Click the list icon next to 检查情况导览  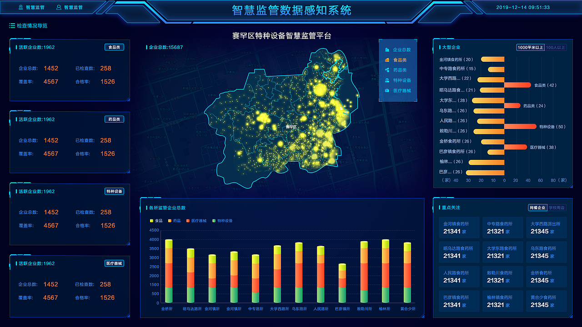pyautogui.click(x=12, y=25)
